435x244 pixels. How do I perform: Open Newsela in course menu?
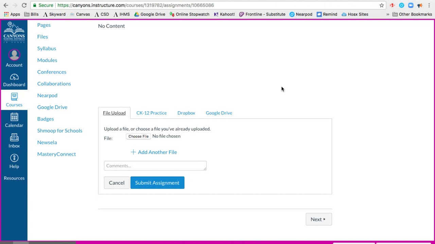tap(47, 142)
